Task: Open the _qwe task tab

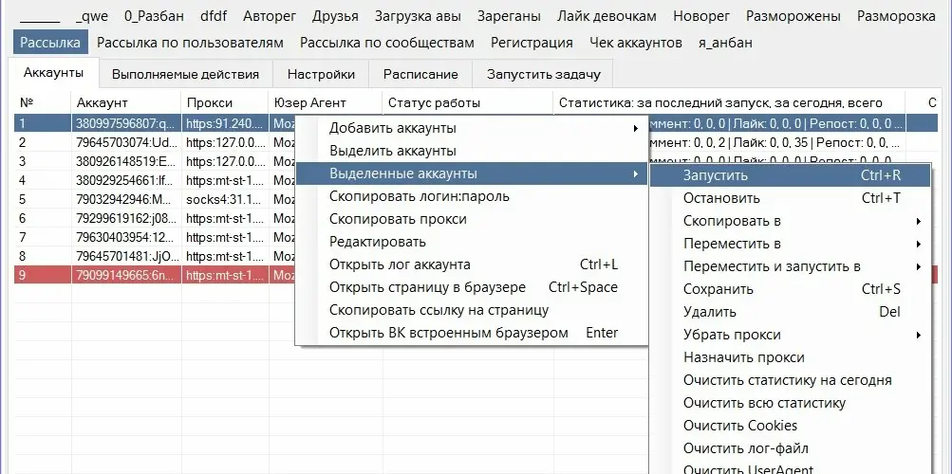Action: tap(92, 16)
